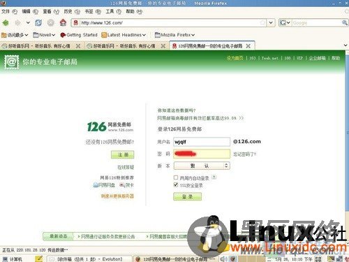Click the site favicon in the address bar

tap(75, 23)
